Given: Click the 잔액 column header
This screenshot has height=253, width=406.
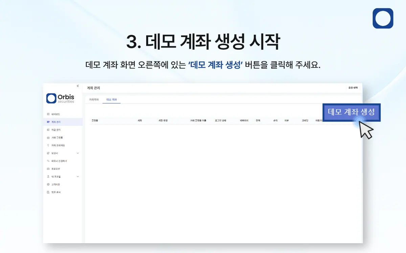Looking at the screenshot, I should [x=258, y=120].
